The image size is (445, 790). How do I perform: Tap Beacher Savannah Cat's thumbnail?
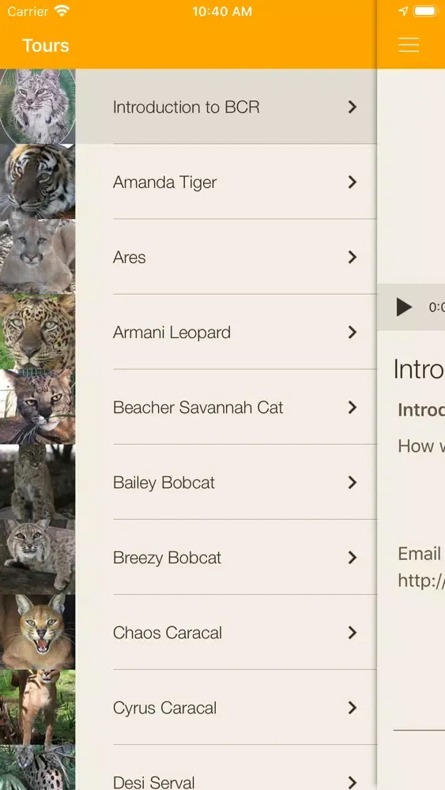[38, 407]
